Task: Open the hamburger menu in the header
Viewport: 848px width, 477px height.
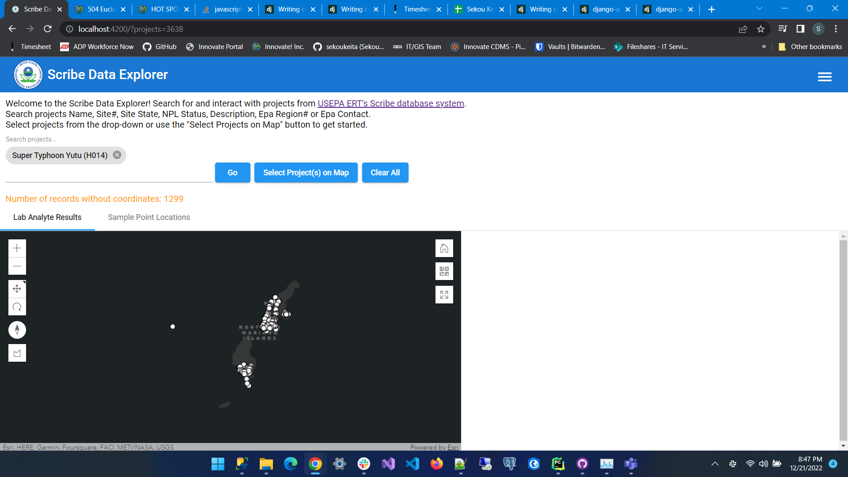Action: coord(824,76)
